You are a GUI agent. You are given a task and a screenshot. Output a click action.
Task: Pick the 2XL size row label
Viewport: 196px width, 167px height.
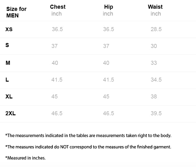(x=11, y=113)
